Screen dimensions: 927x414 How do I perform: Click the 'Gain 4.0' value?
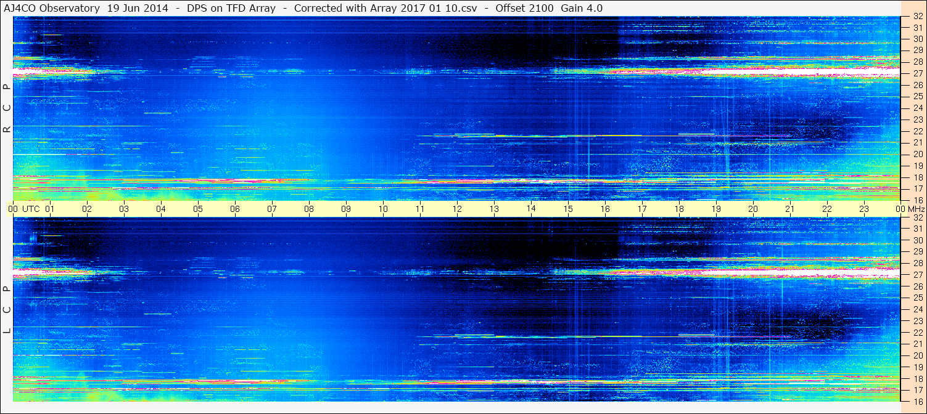(x=582, y=9)
